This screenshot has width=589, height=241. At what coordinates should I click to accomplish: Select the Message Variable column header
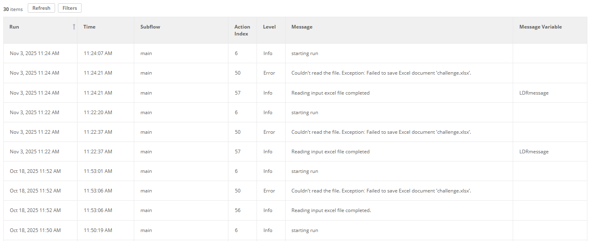tap(540, 27)
